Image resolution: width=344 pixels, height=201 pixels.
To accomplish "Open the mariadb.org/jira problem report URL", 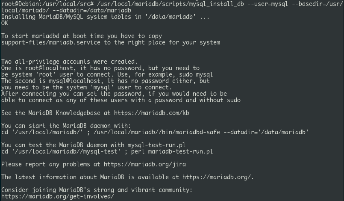I will coord(145,164).
